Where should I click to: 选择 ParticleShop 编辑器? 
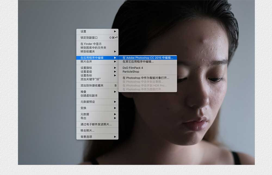(131, 72)
